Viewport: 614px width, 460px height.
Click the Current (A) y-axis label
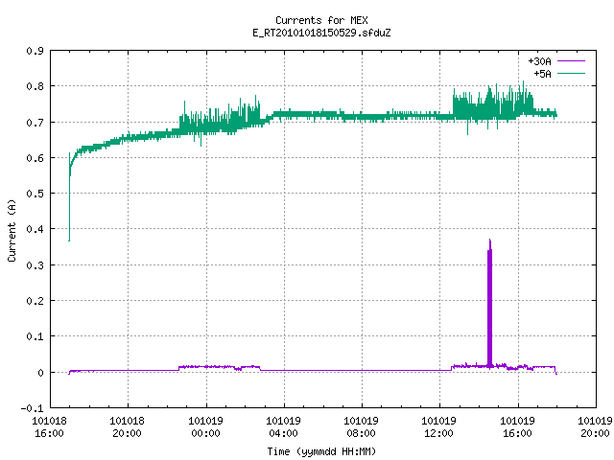click(12, 231)
